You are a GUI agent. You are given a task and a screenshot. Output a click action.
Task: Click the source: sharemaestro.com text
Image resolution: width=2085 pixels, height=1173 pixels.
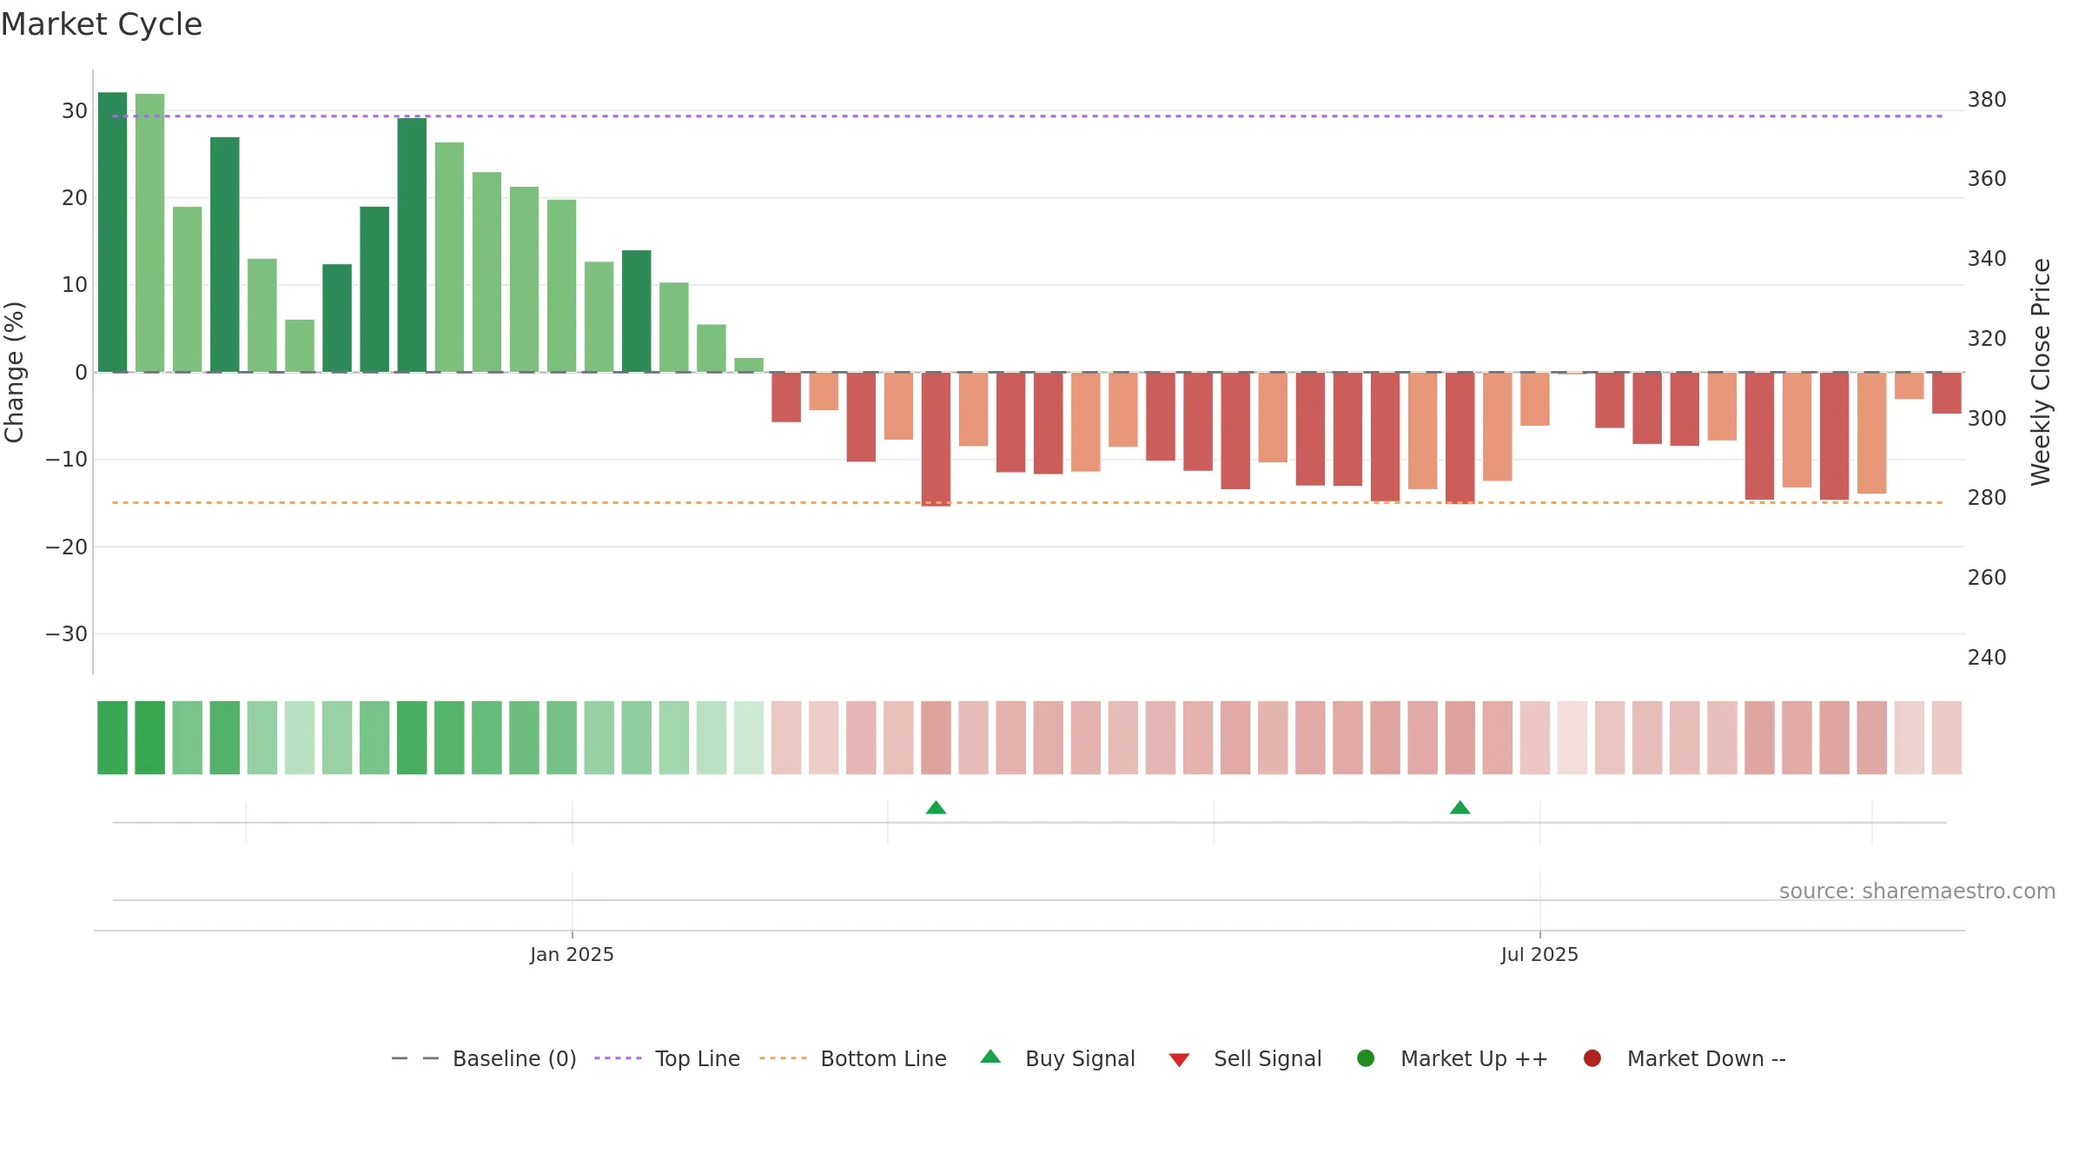coord(1917,891)
